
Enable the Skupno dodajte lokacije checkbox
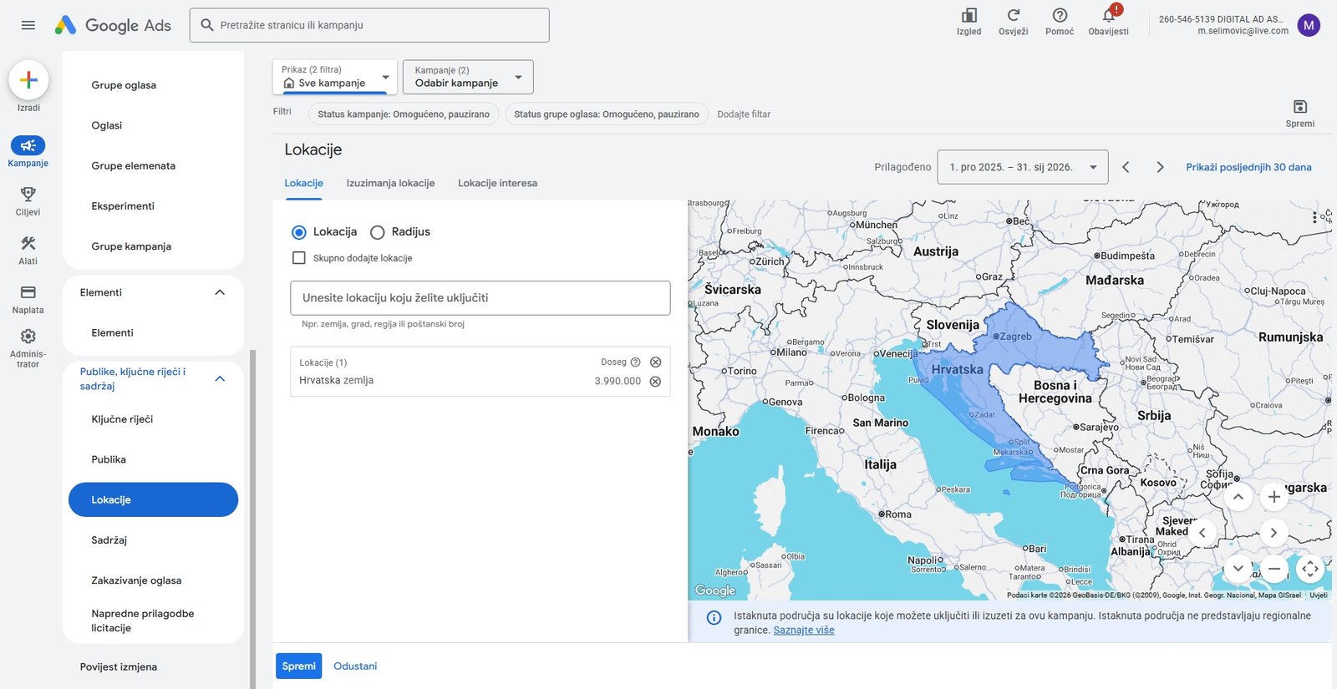[298, 258]
